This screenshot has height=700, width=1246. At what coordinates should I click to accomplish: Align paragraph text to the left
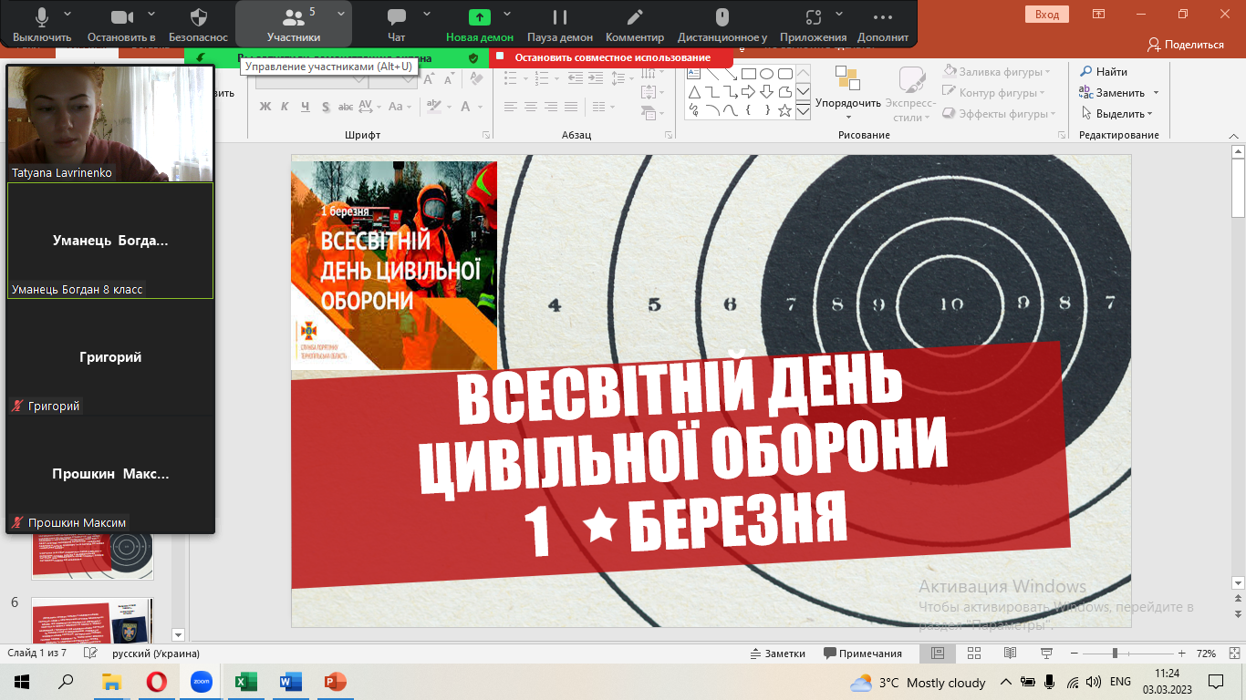[511, 107]
